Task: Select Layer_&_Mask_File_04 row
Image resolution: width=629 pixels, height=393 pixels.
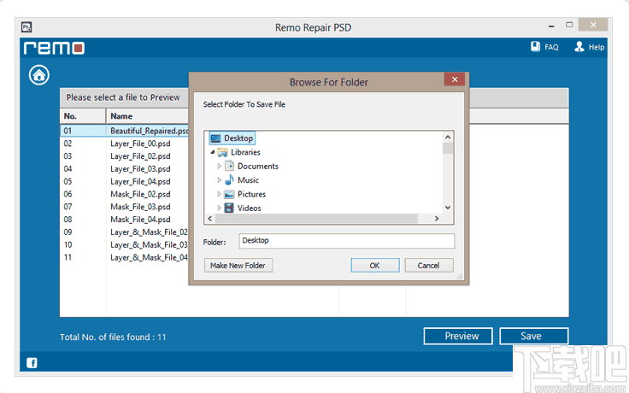Action: tap(125, 257)
